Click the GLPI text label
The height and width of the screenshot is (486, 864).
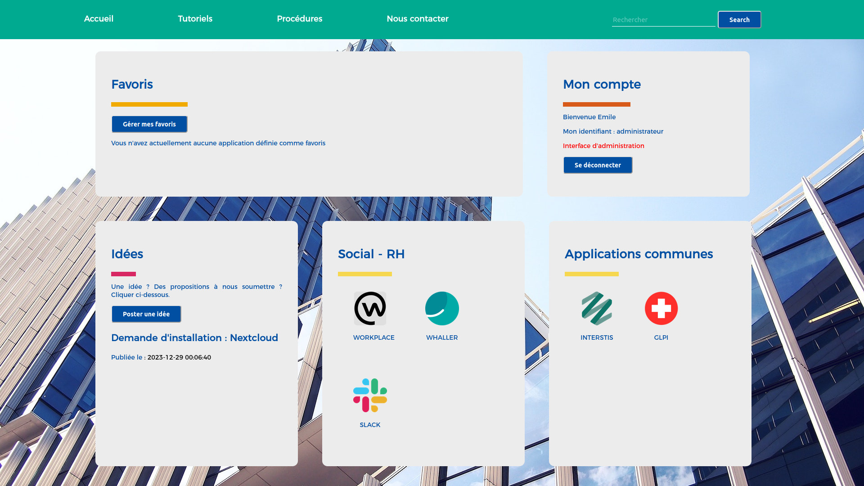click(x=661, y=337)
